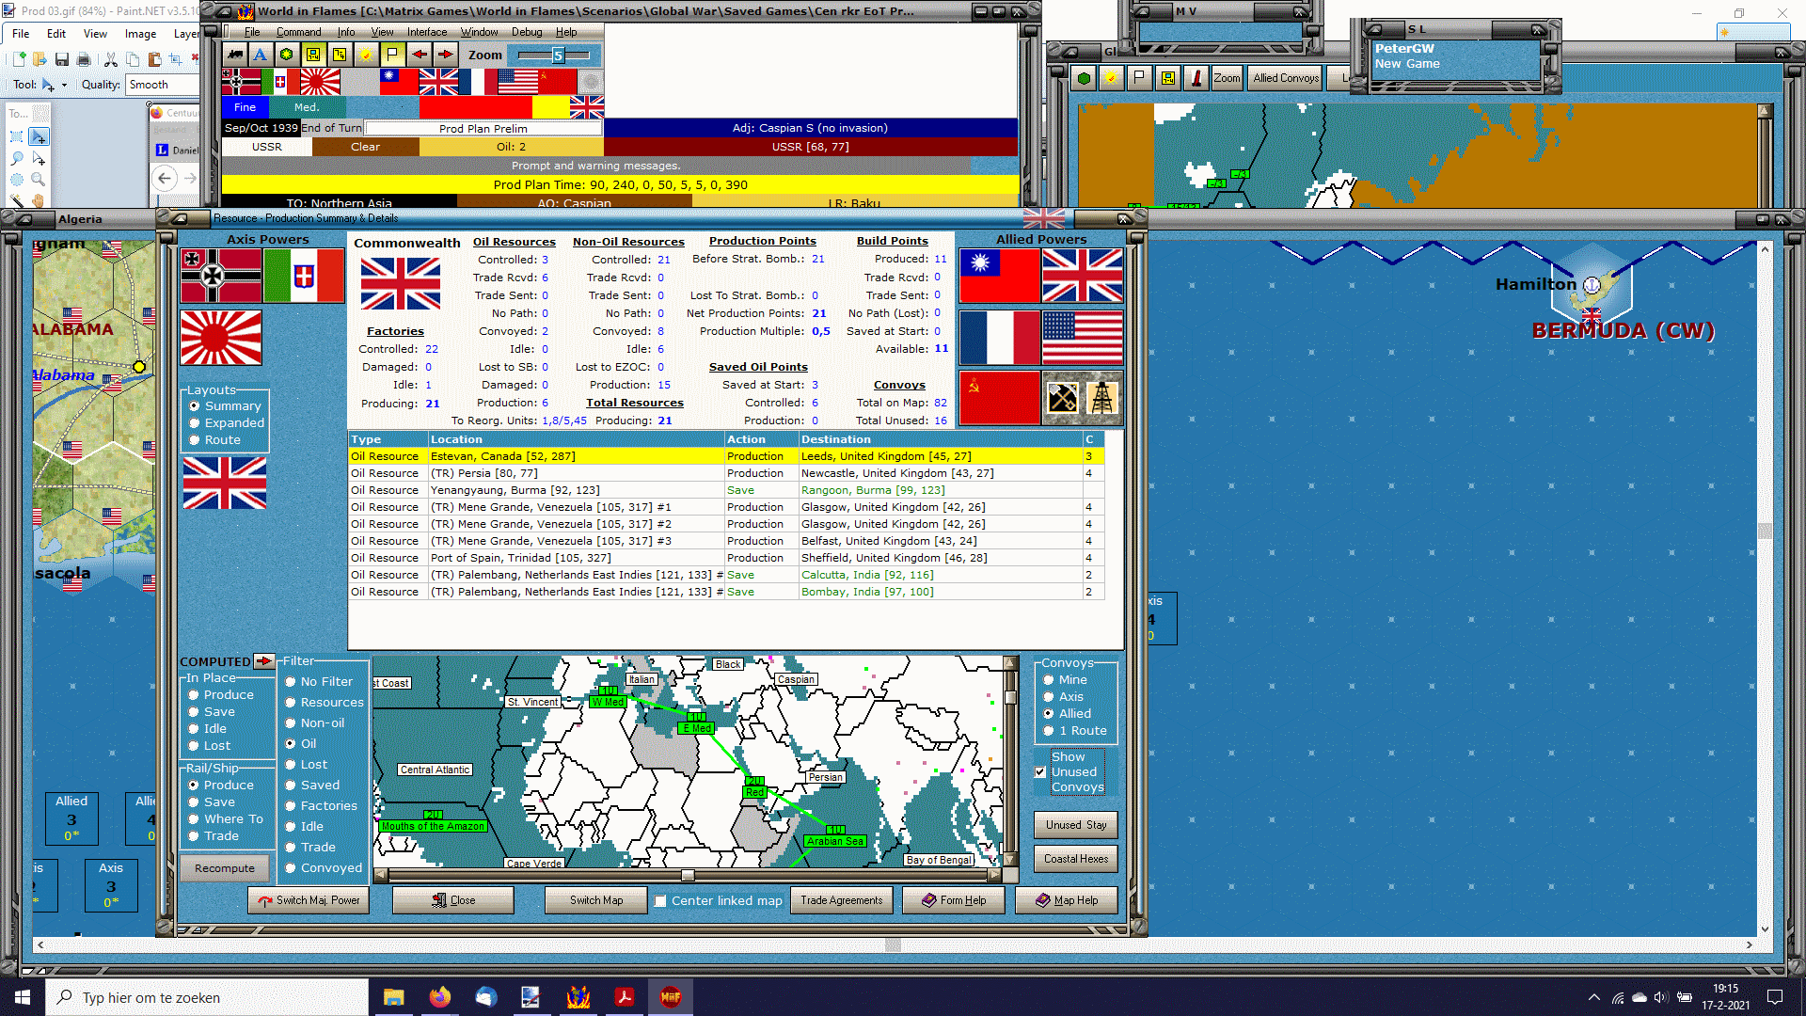Click the Trade Agreements button
The image size is (1806, 1016).
[841, 900]
